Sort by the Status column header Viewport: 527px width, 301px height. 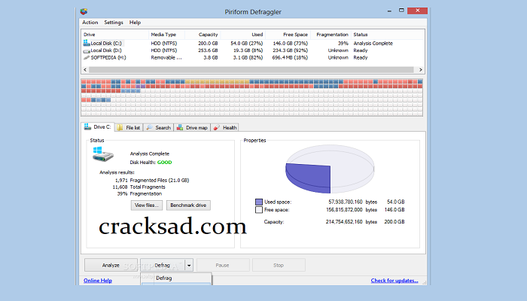(388, 35)
